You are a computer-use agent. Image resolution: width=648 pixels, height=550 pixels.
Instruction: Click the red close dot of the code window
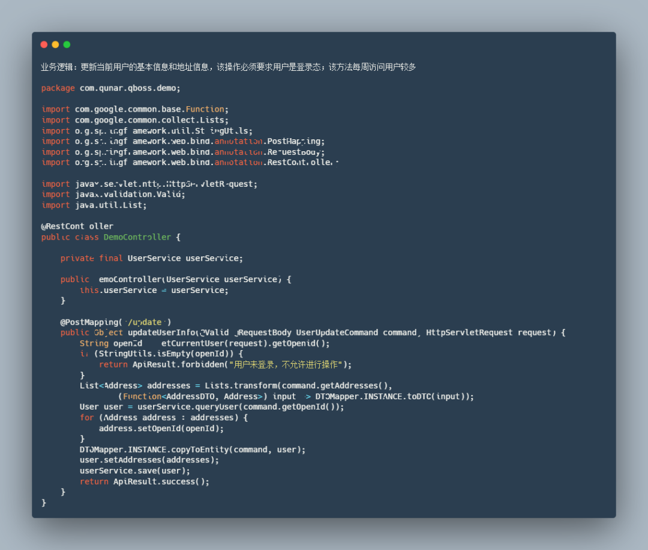[44, 44]
